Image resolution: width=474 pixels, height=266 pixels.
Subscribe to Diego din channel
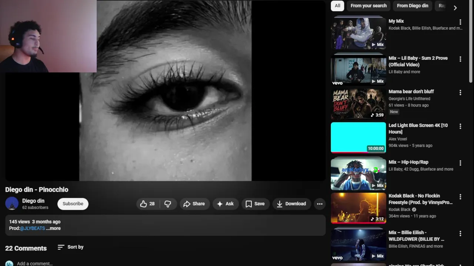click(x=73, y=204)
